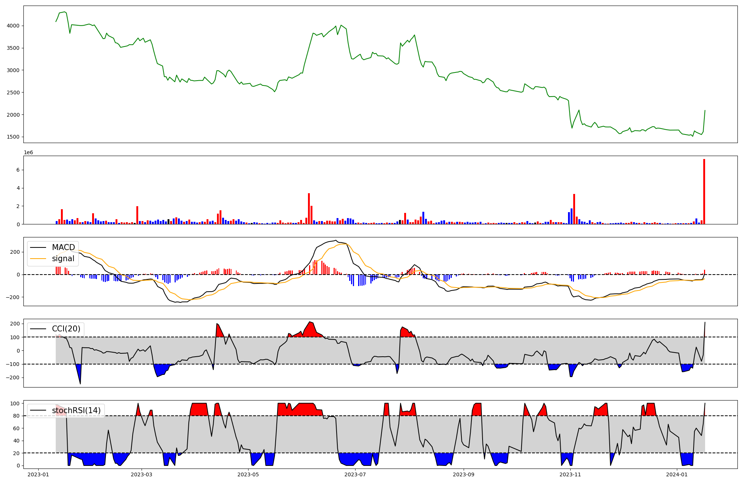
Task: Click the 2023-09 x-axis date label
Action: click(x=464, y=474)
